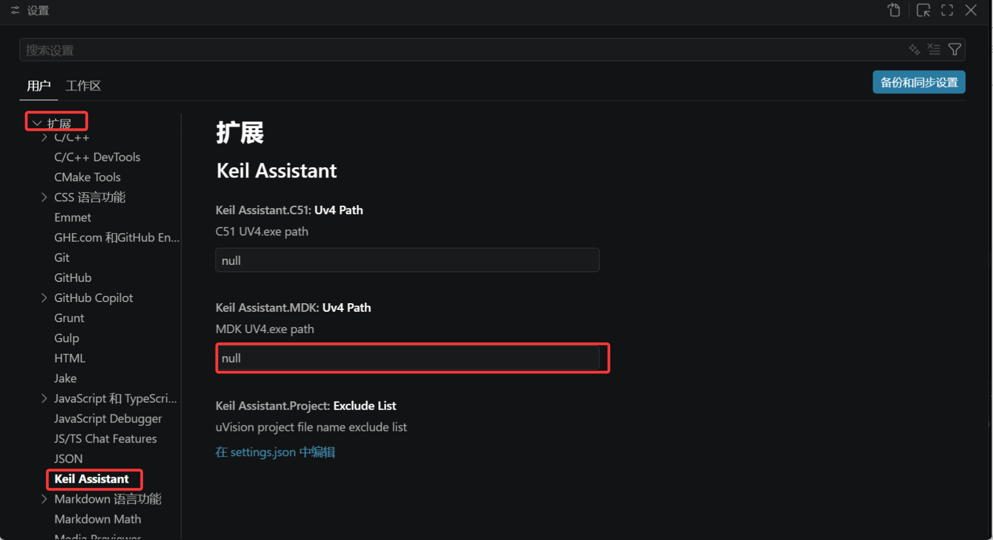The width and height of the screenshot is (993, 540).
Task: Open Emmet extension settings
Action: [73, 217]
